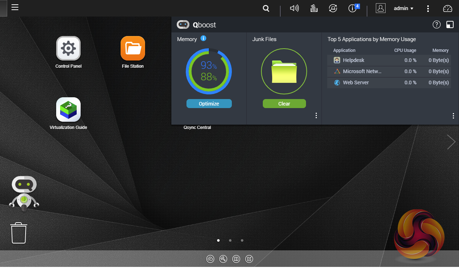Open the desktop trash can
This screenshot has width=459, height=268.
pos(18,233)
